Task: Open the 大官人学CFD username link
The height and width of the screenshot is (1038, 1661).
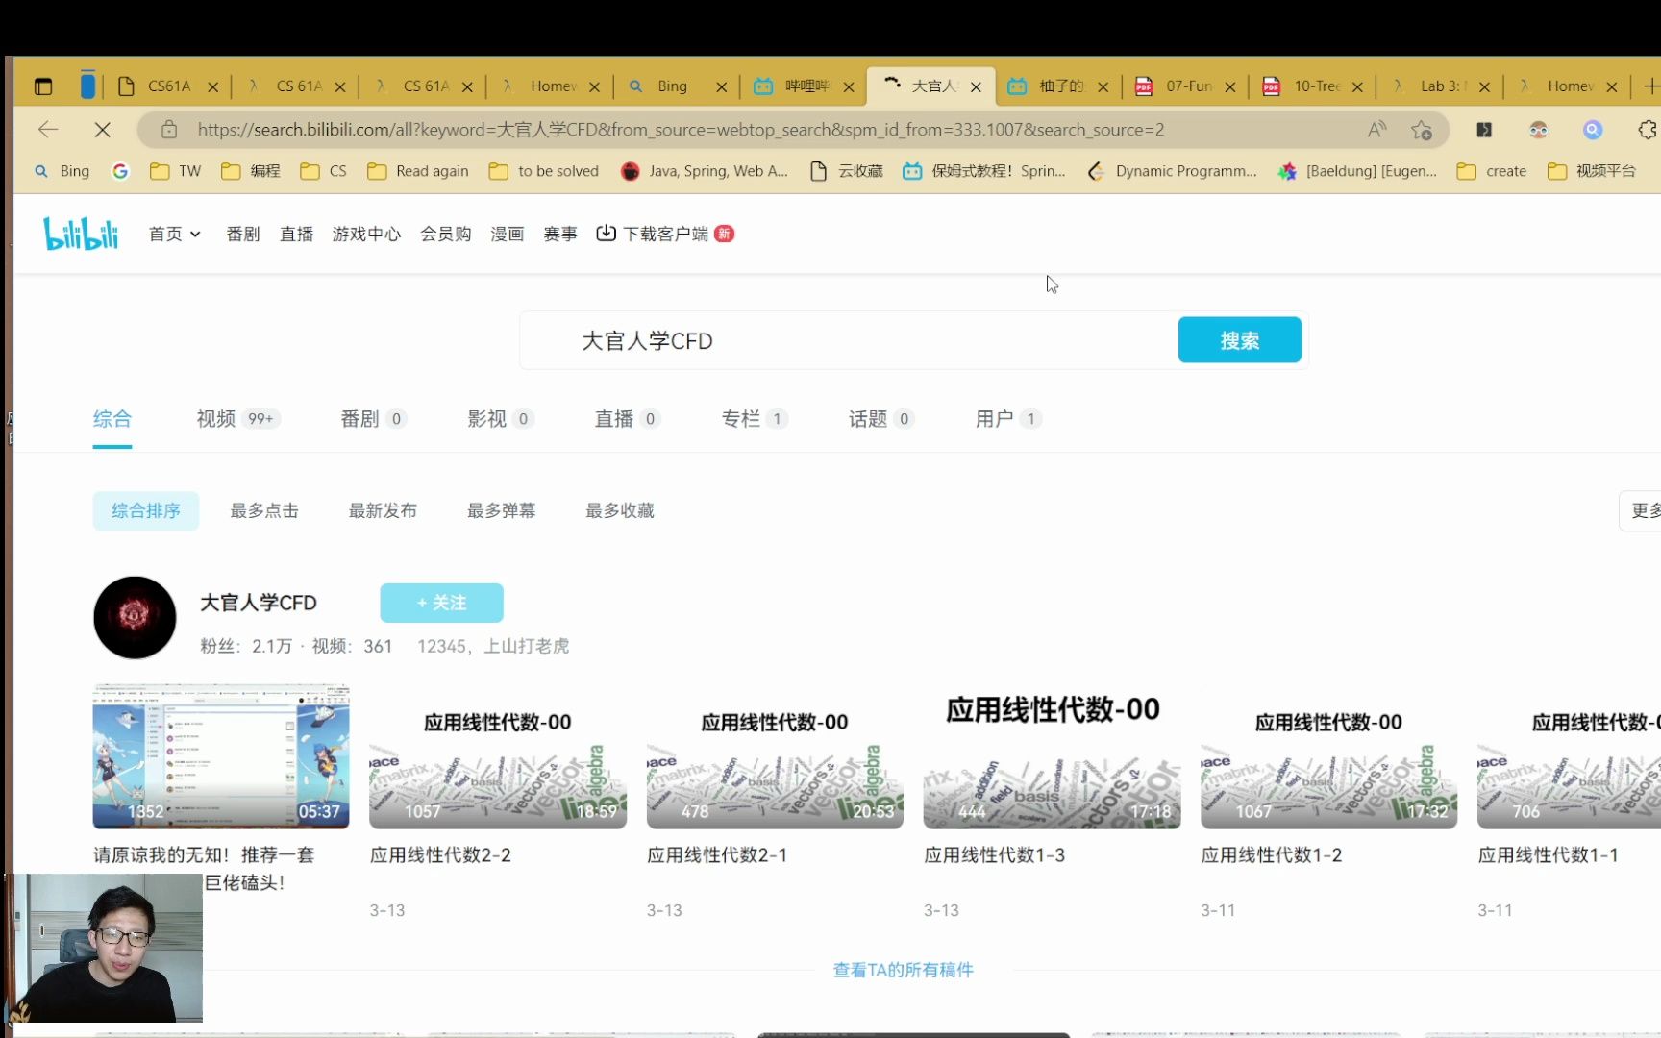Action: click(x=258, y=603)
